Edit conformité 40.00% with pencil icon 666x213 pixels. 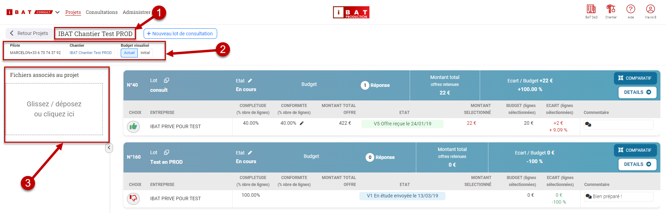(302, 123)
